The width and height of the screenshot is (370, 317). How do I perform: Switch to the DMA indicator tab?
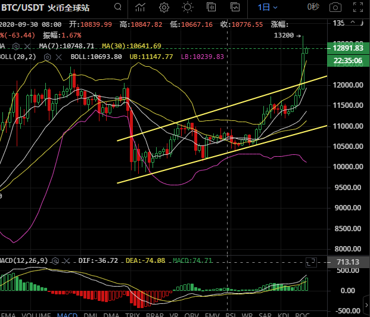(x=111, y=315)
